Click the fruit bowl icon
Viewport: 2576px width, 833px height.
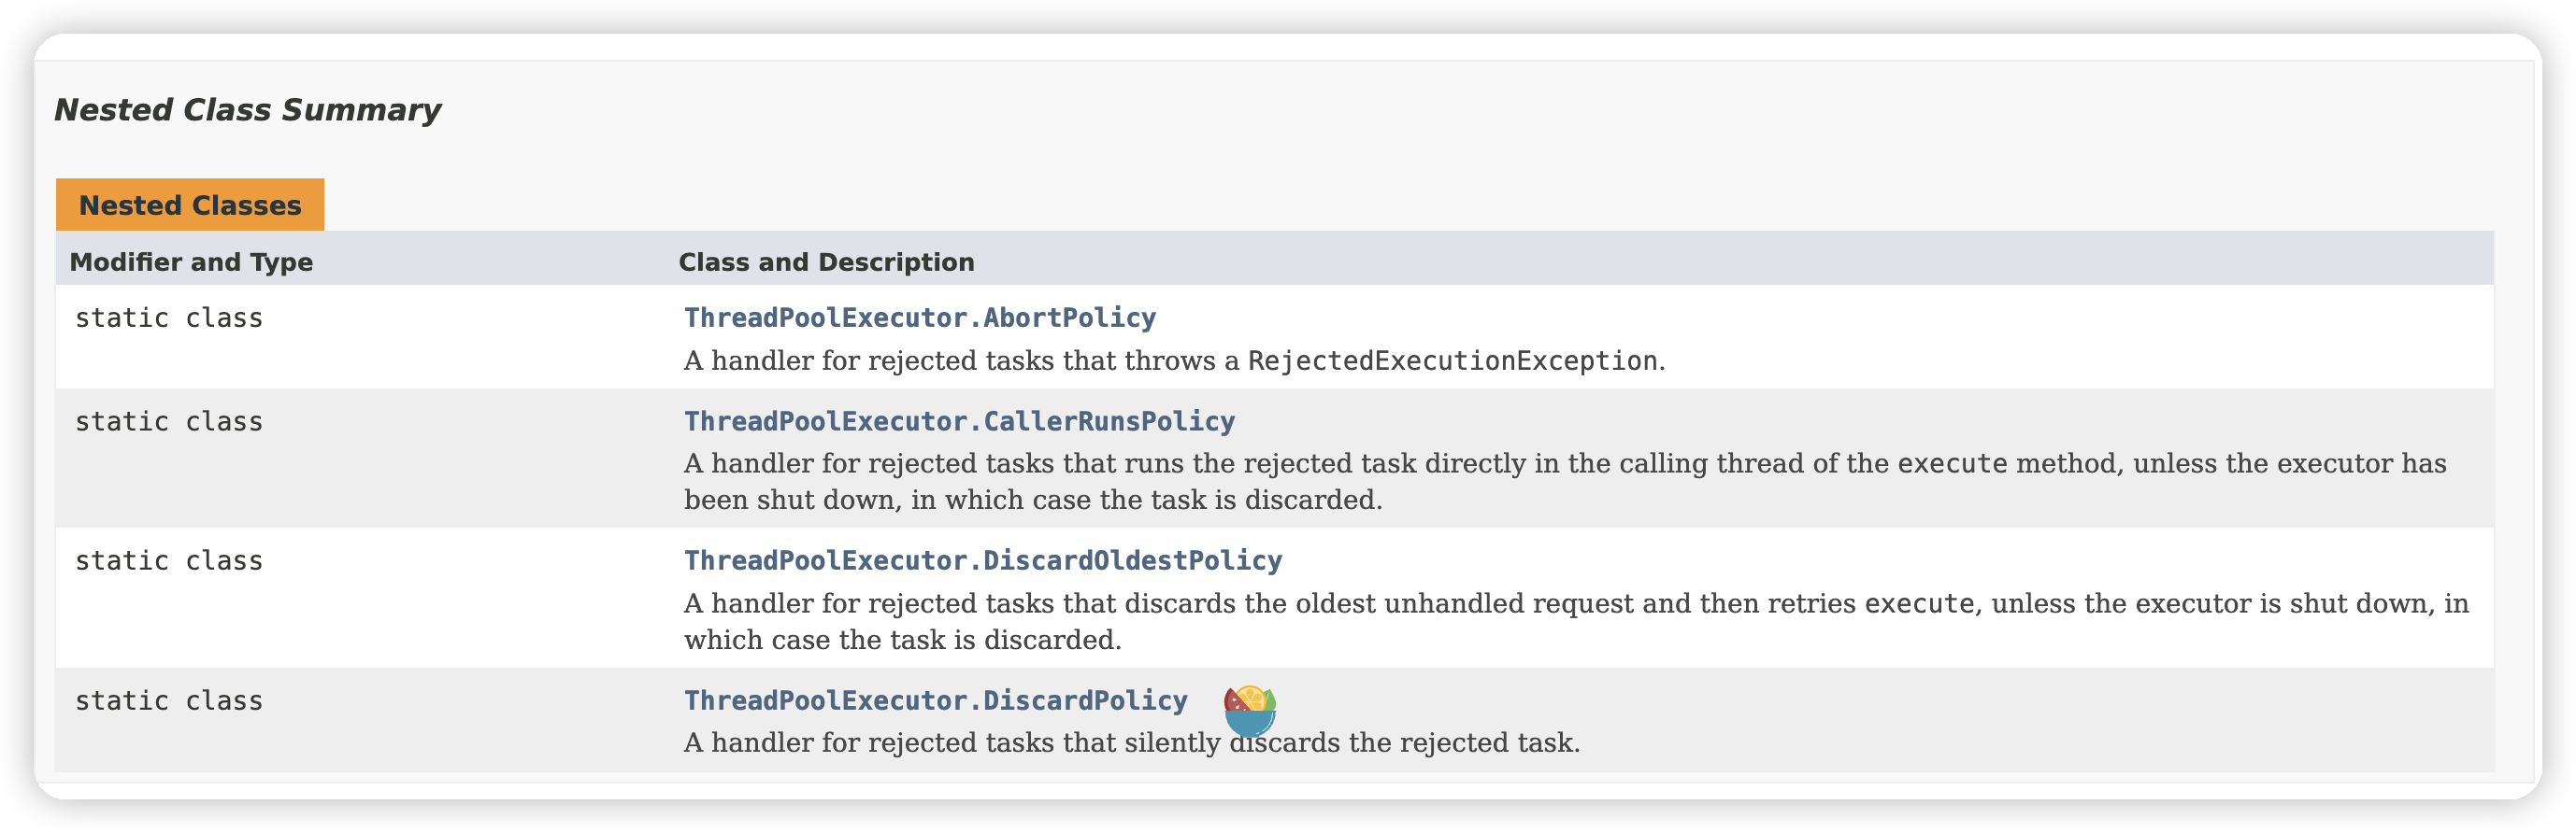point(1249,710)
